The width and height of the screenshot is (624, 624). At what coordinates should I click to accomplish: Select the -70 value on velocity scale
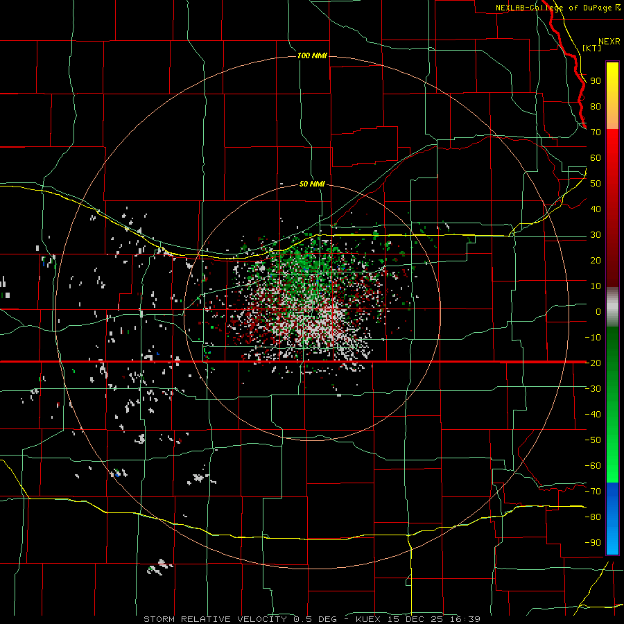tap(593, 492)
